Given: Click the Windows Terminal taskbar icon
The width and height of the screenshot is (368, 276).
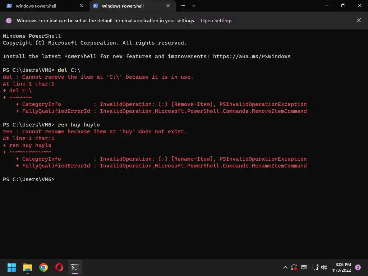Looking at the screenshot, I should [x=75, y=267].
